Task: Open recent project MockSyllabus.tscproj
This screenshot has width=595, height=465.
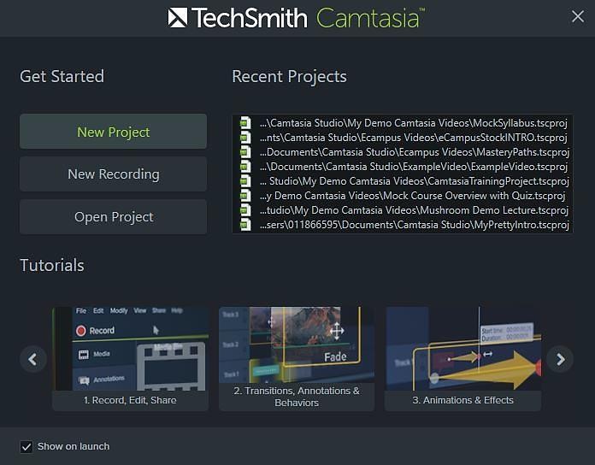Action: (413, 123)
